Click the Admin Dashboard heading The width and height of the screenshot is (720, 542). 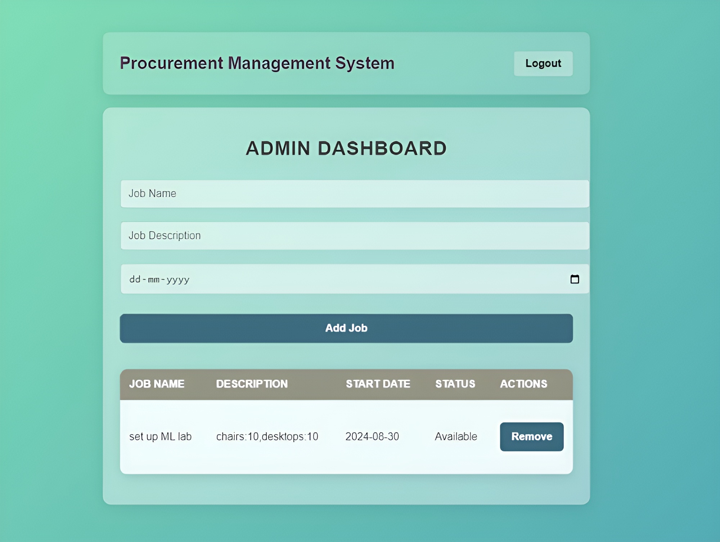click(x=346, y=148)
